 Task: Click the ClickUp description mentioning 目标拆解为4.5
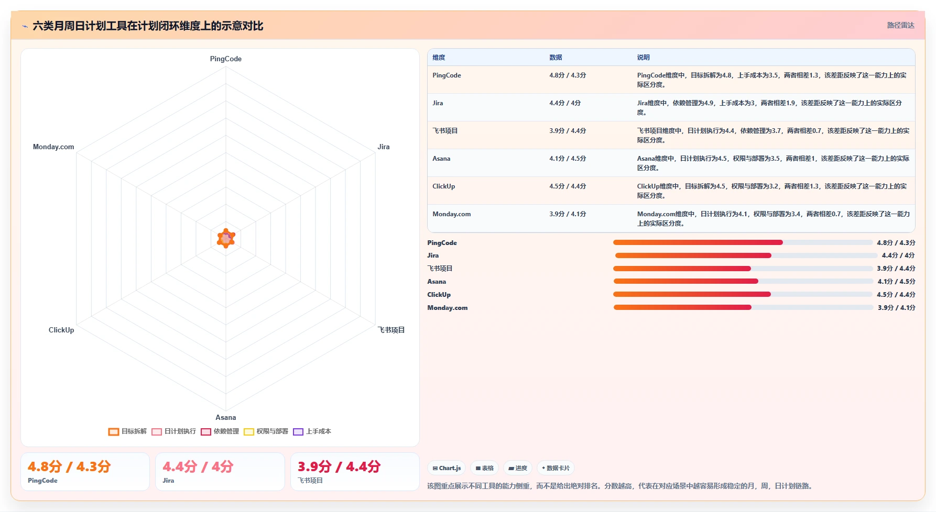[772, 191]
